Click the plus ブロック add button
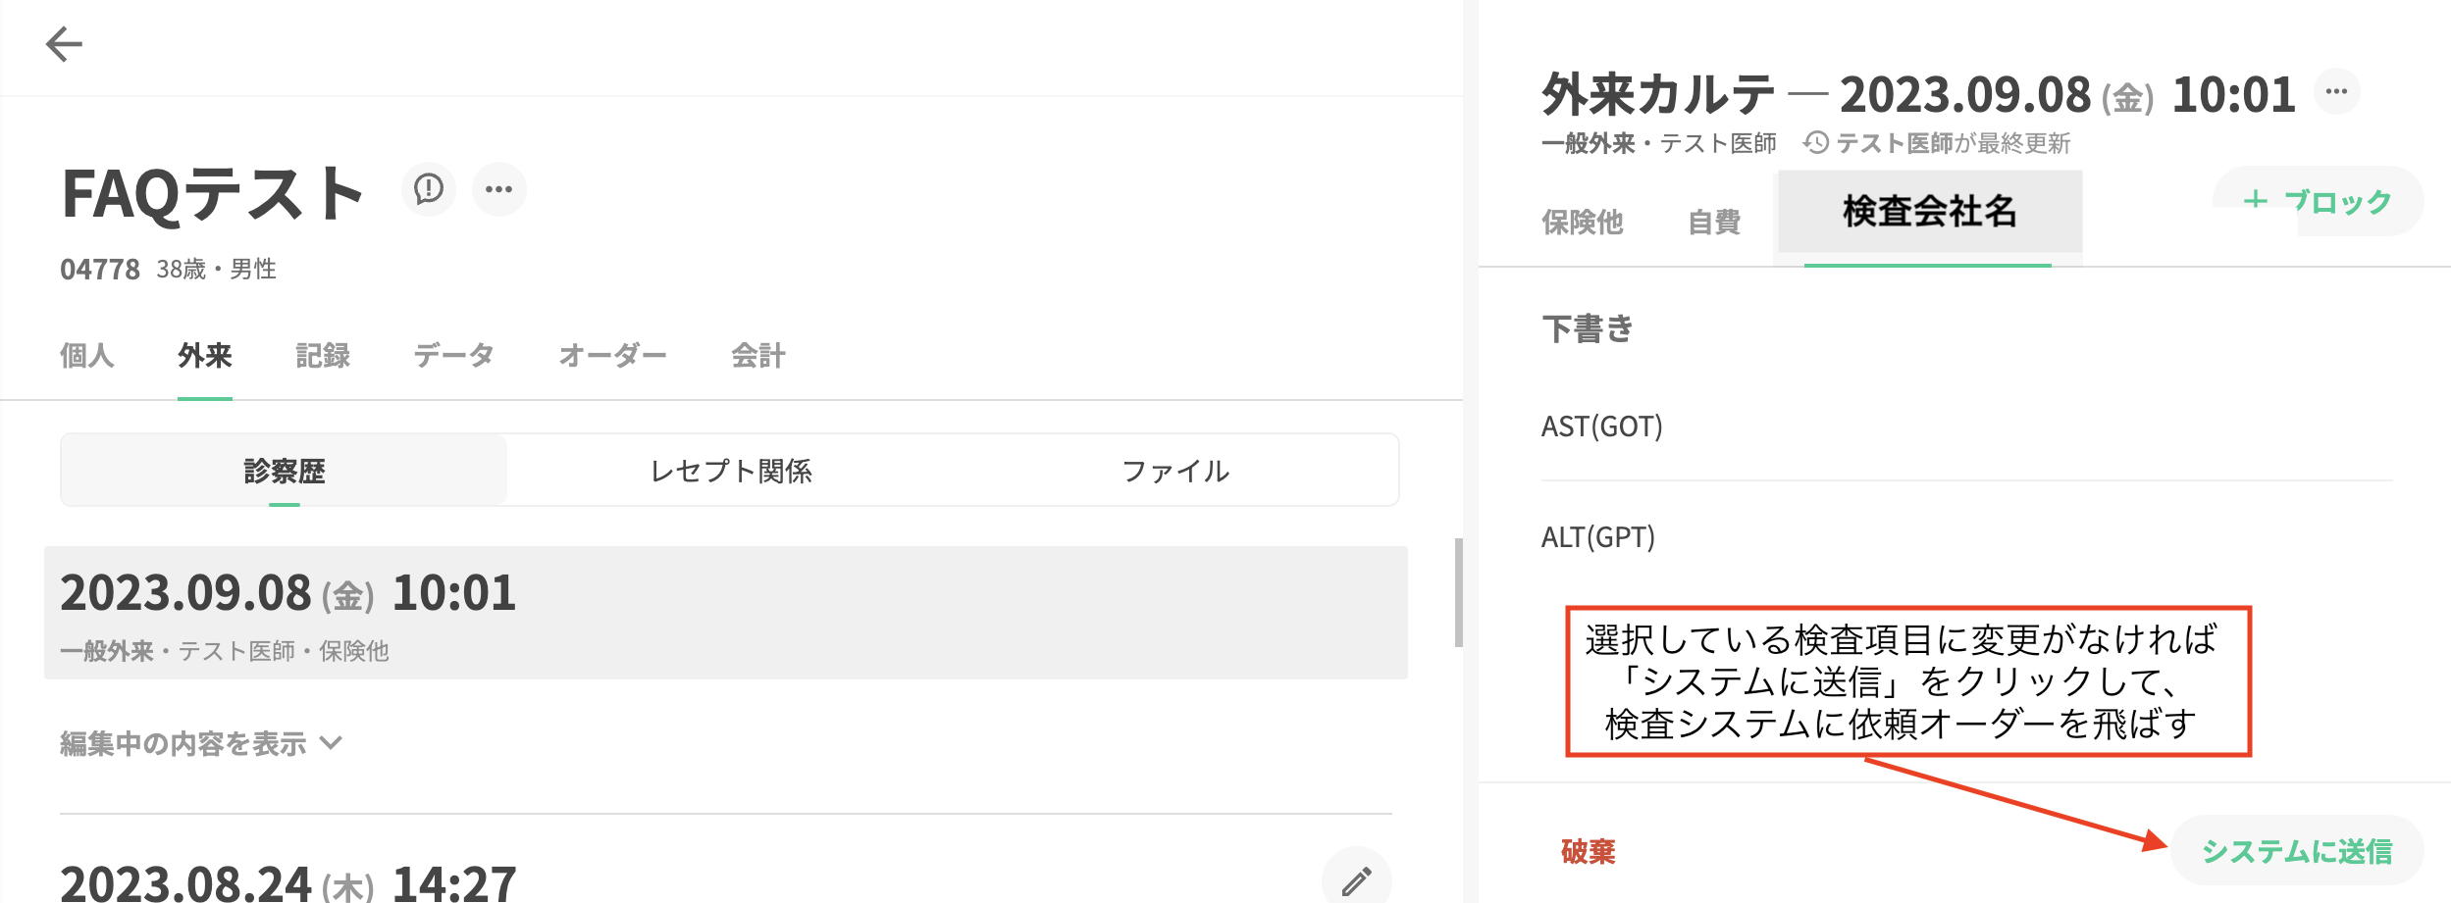The image size is (2451, 903). pyautogui.click(x=2318, y=201)
